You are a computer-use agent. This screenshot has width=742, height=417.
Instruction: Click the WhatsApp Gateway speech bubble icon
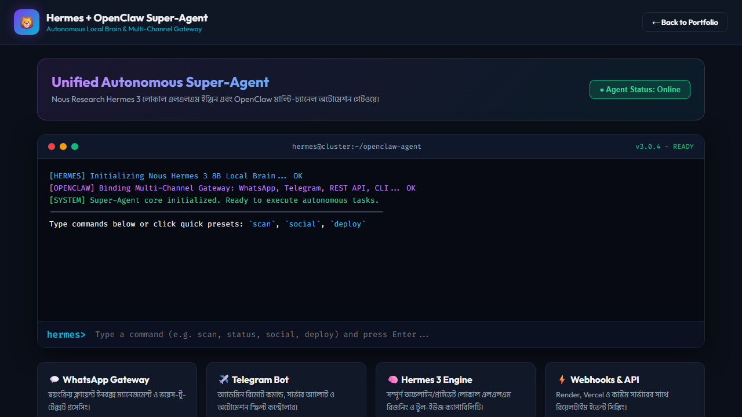pyautogui.click(x=54, y=380)
